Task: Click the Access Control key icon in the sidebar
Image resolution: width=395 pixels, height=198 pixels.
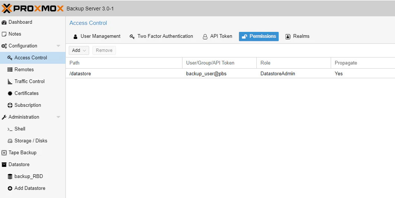Action: click(x=10, y=58)
